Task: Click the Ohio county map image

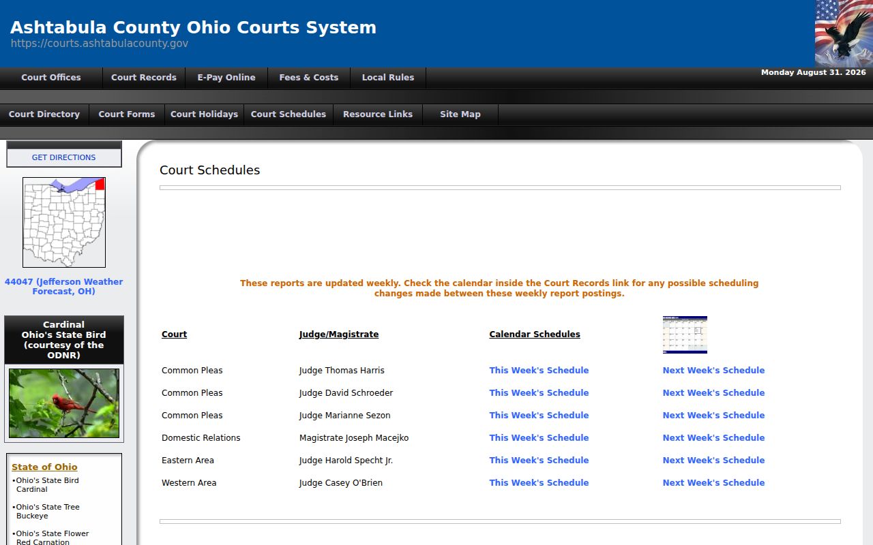Action: 64,222
